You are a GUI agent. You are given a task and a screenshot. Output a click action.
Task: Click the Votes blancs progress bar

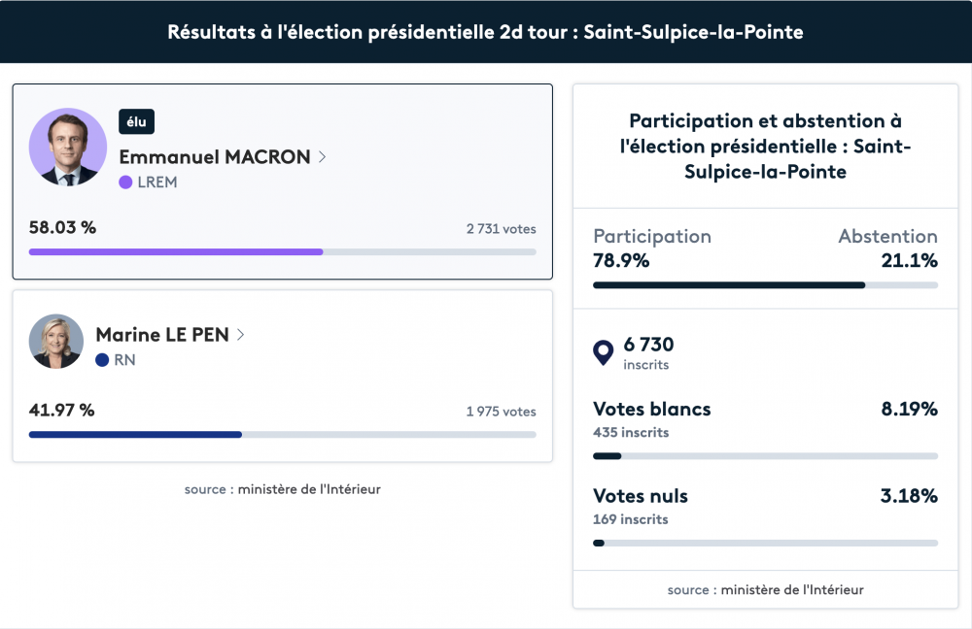tap(765, 456)
